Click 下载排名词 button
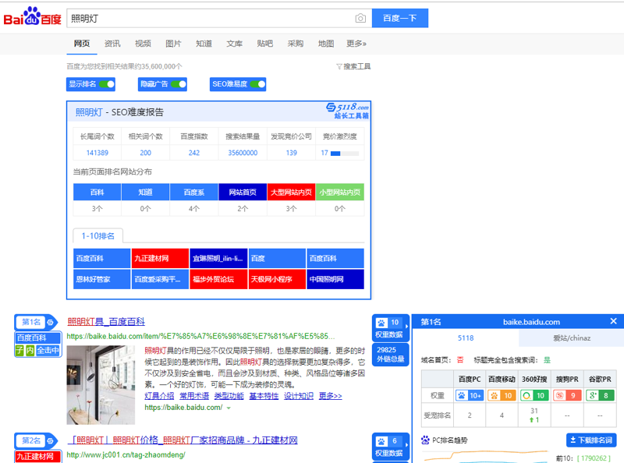This screenshot has width=624, height=463. click(591, 440)
